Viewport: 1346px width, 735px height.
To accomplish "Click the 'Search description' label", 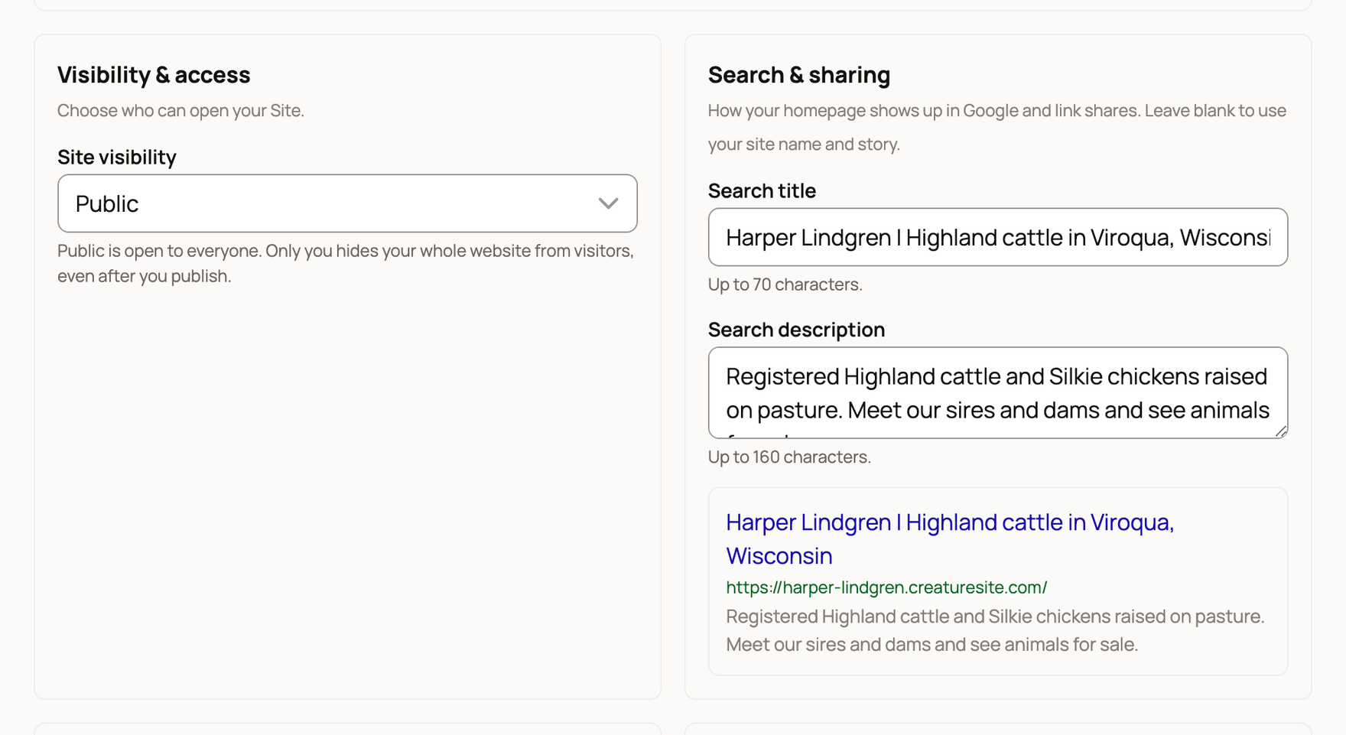I will [x=796, y=330].
